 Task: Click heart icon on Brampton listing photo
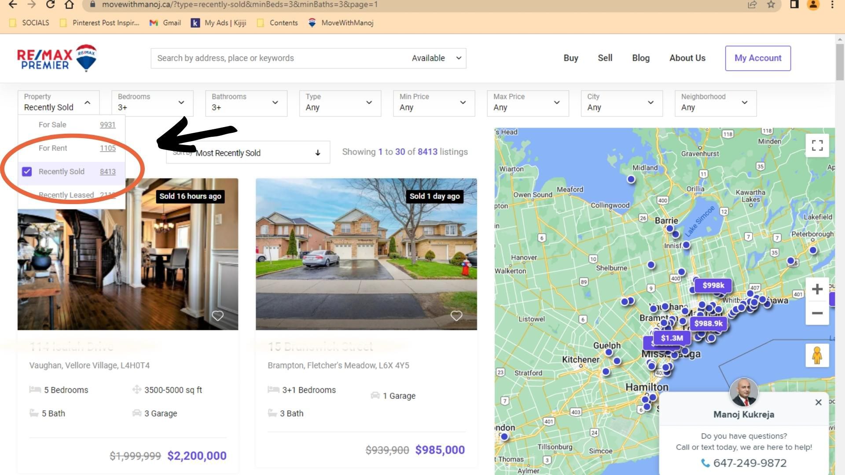(456, 315)
